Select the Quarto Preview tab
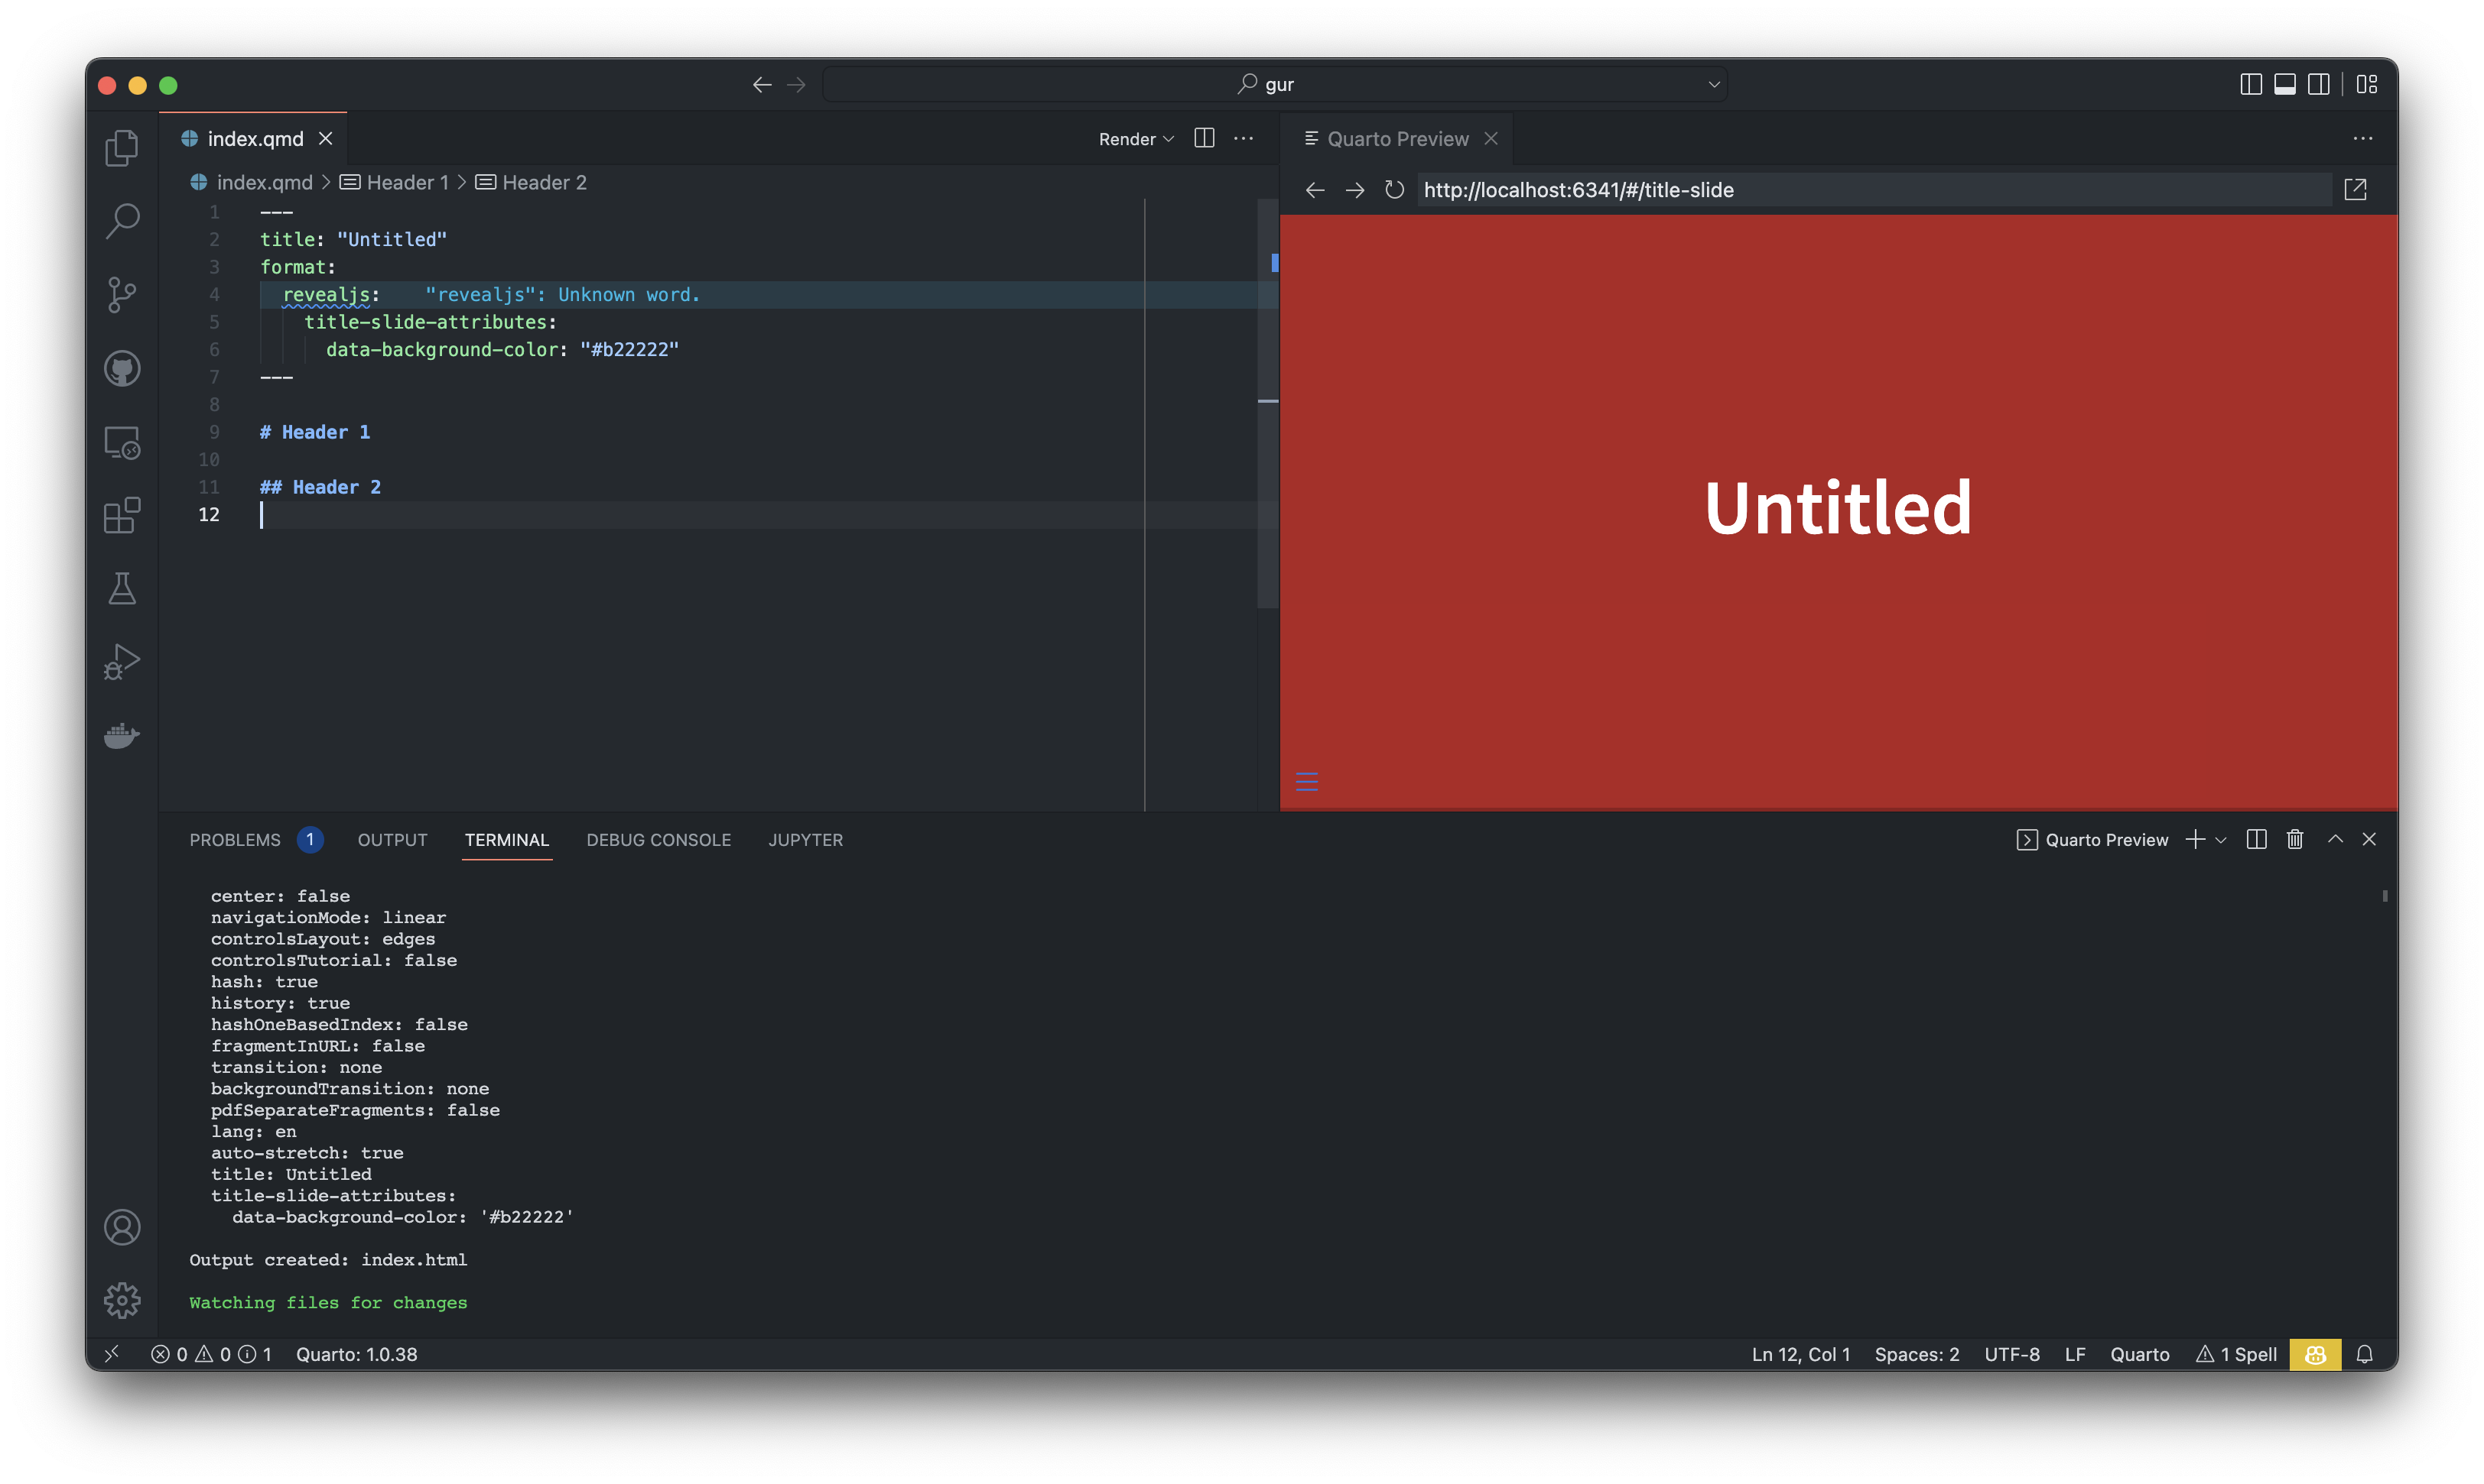 pos(1397,139)
